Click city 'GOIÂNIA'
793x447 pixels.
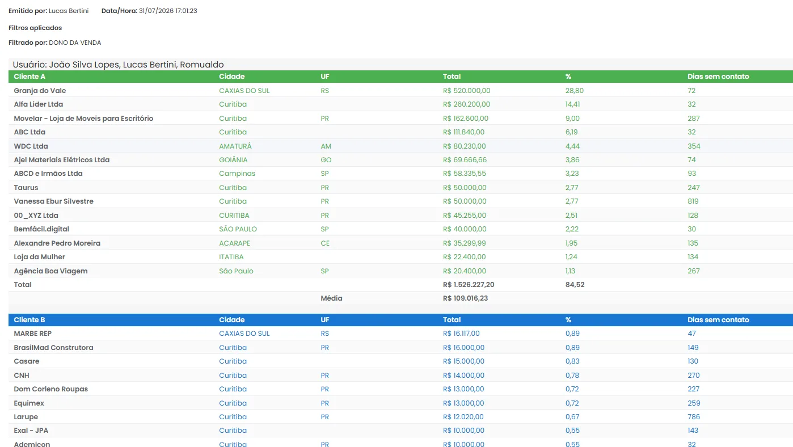coord(234,160)
